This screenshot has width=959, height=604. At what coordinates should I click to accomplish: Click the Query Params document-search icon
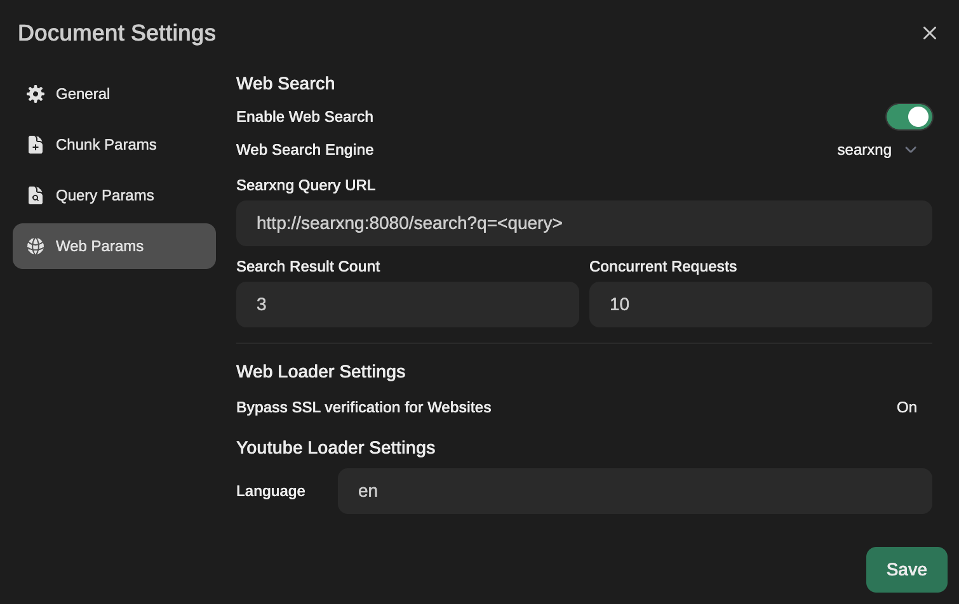(x=36, y=195)
